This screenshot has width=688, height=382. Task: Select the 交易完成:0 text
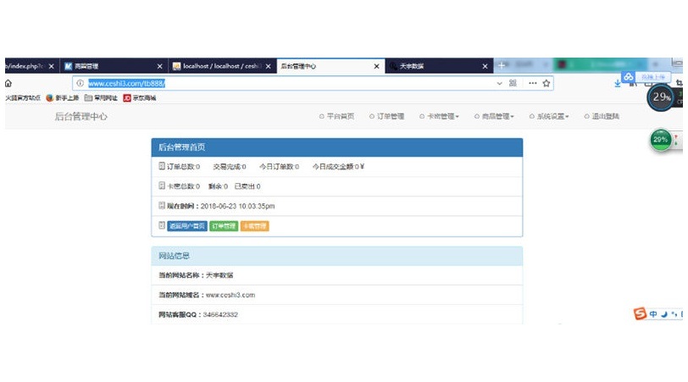click(230, 167)
